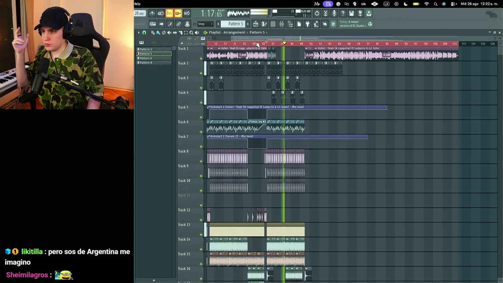
Task: Select the Mute tool in playlist
Action: (x=169, y=33)
